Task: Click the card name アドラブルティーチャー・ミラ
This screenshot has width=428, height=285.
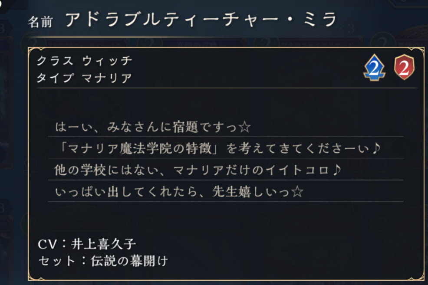Action: coord(201,20)
